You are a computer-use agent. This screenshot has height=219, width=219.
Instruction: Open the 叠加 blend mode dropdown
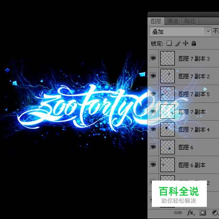(x=181, y=32)
